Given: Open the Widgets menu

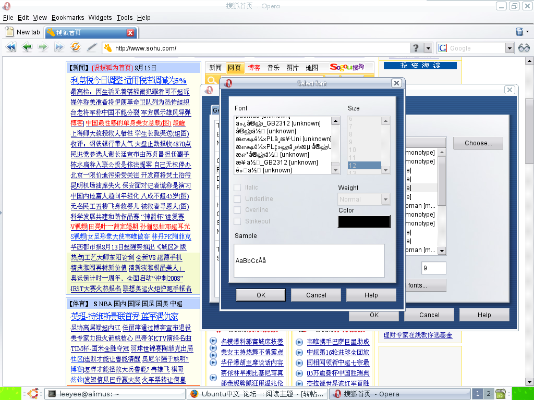Looking at the screenshot, I should 100,18.
